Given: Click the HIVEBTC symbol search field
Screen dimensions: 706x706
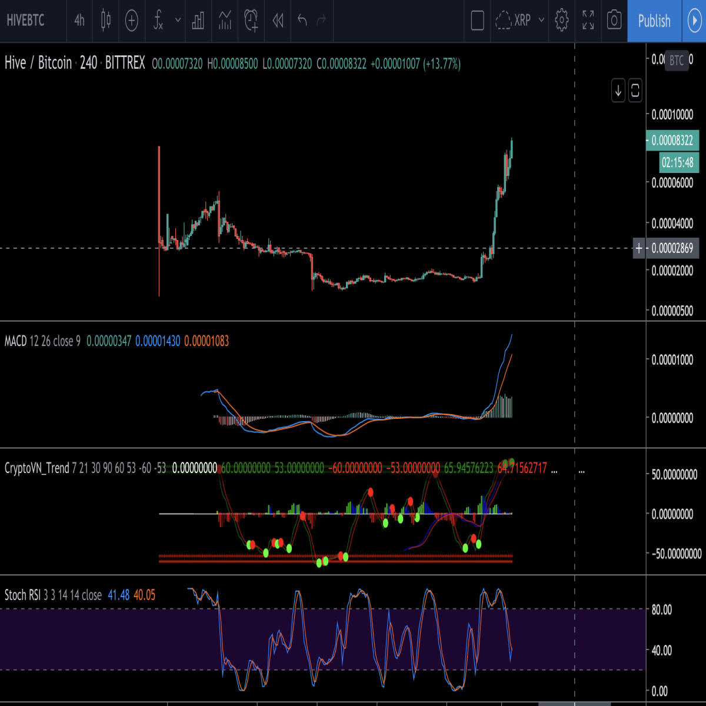Looking at the screenshot, I should (26, 21).
